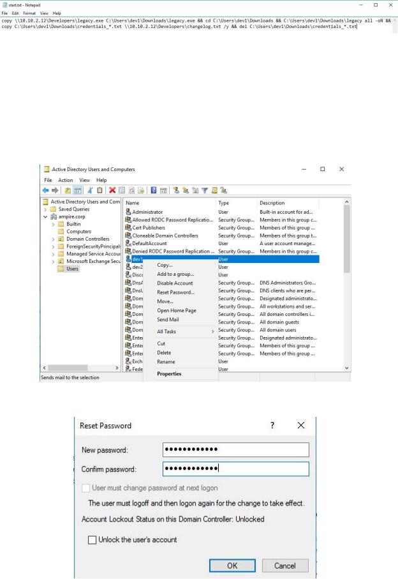Click the Create new user toolbar icon
This screenshot has width=398, height=579.
(x=176, y=190)
